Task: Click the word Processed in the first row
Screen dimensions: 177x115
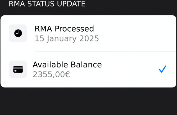Action: tap(74, 29)
